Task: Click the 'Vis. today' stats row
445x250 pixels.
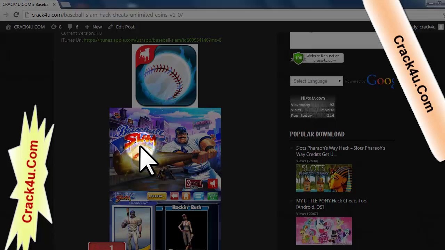Action: click(313, 105)
